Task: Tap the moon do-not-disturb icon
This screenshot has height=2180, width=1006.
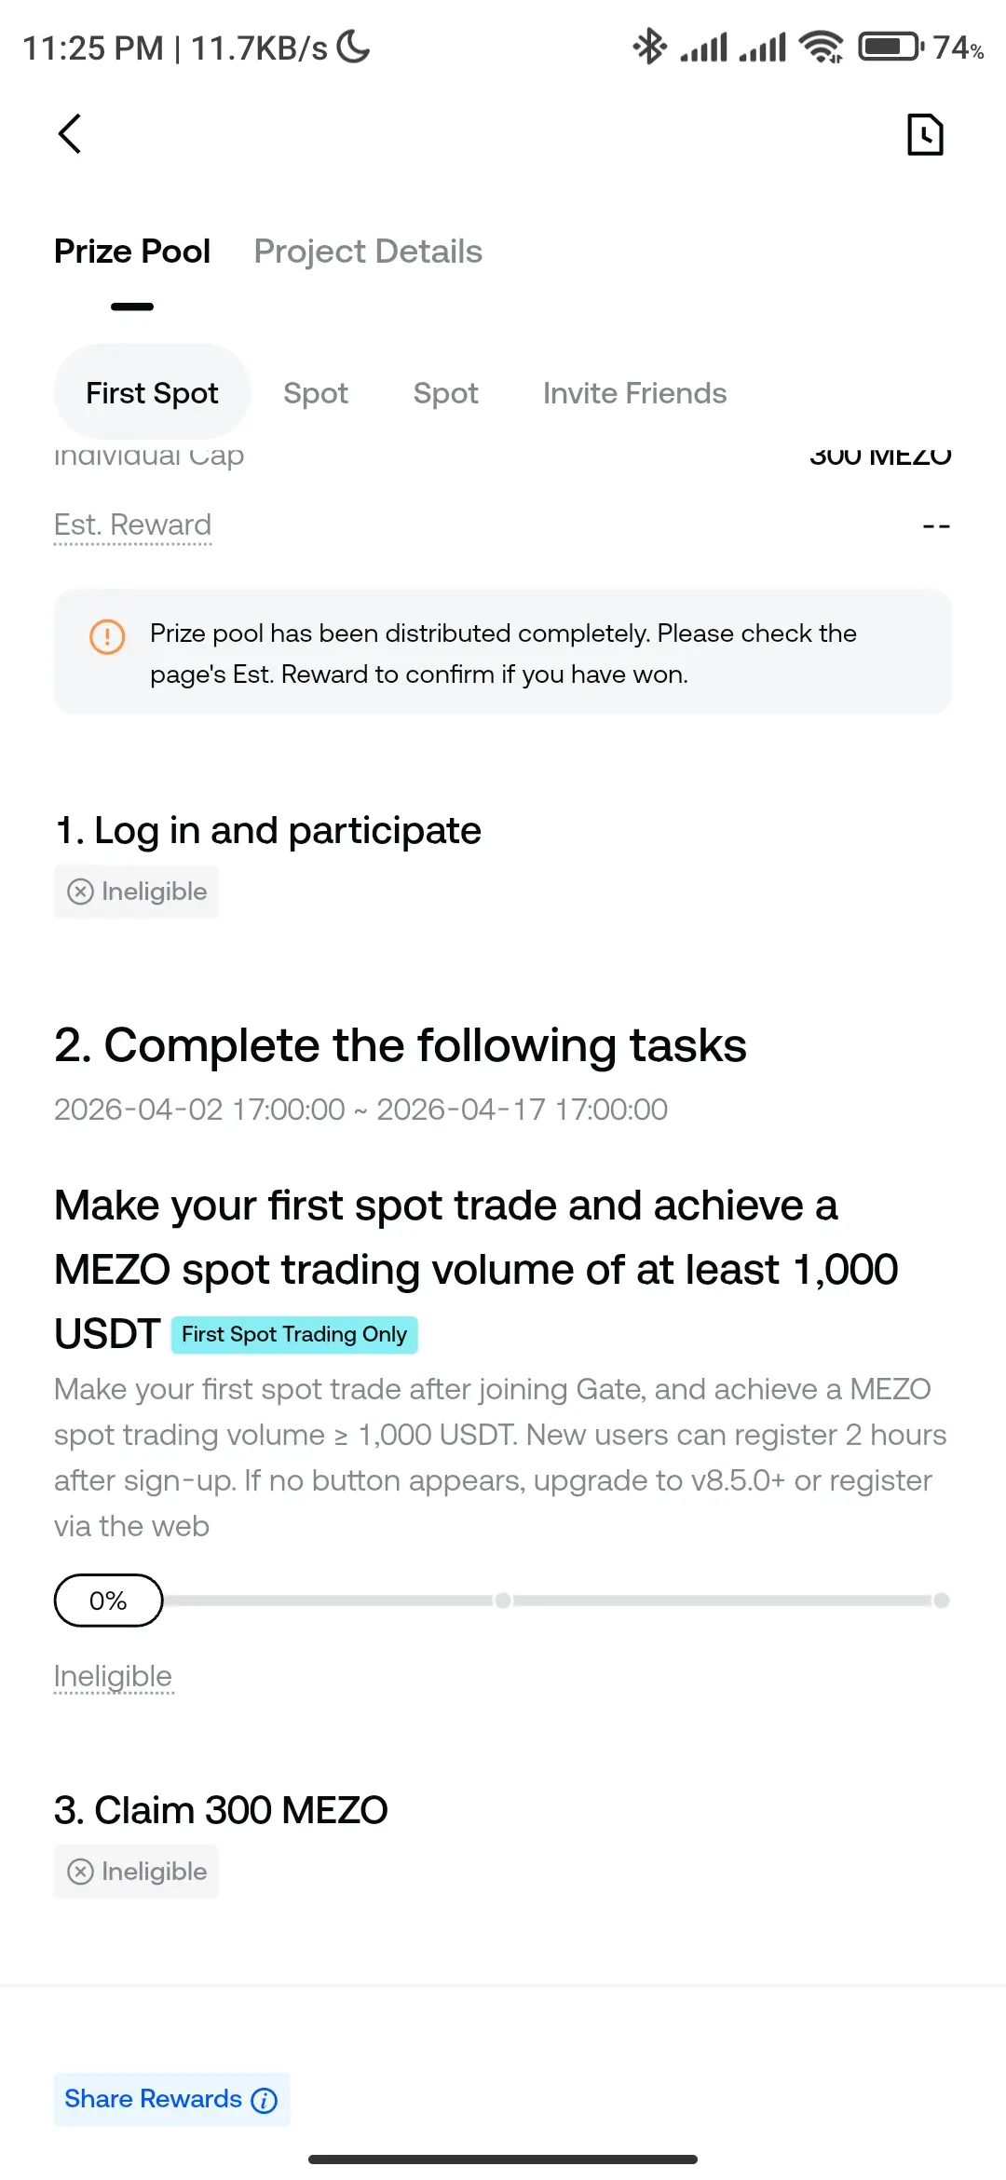Action: pyautogui.click(x=354, y=47)
